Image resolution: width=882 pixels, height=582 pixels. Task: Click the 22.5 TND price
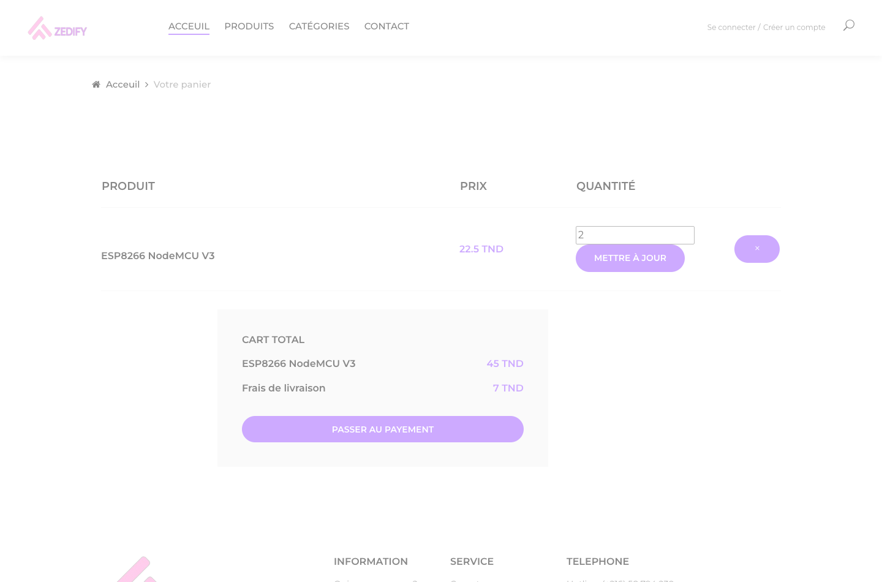point(481,249)
